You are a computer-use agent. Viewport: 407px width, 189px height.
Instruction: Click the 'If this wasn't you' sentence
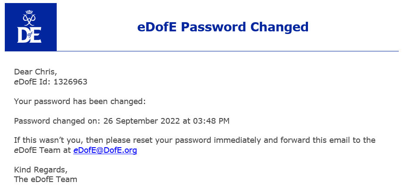[x=195, y=145]
